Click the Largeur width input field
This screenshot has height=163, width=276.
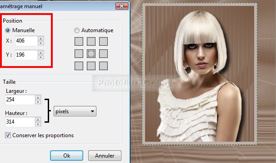[x=20, y=100]
